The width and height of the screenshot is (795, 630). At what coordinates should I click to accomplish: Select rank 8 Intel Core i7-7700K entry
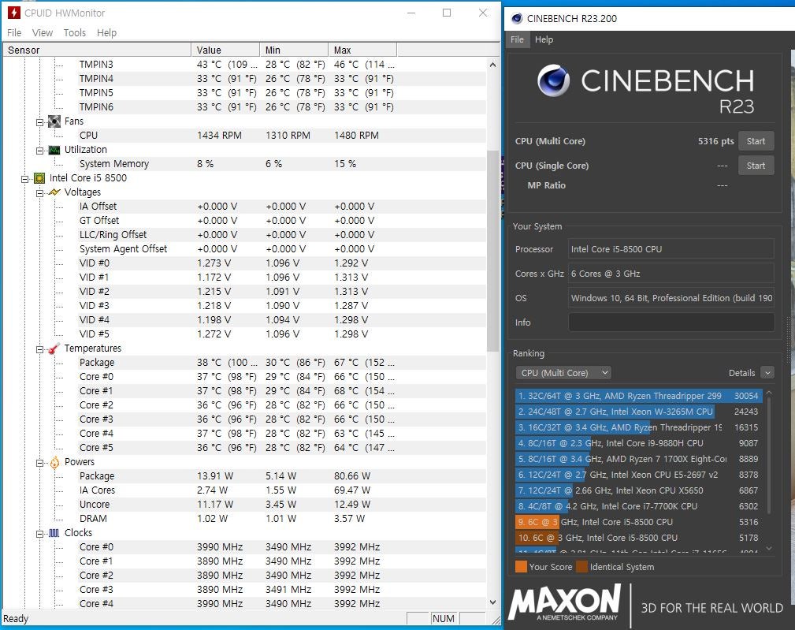click(638, 506)
